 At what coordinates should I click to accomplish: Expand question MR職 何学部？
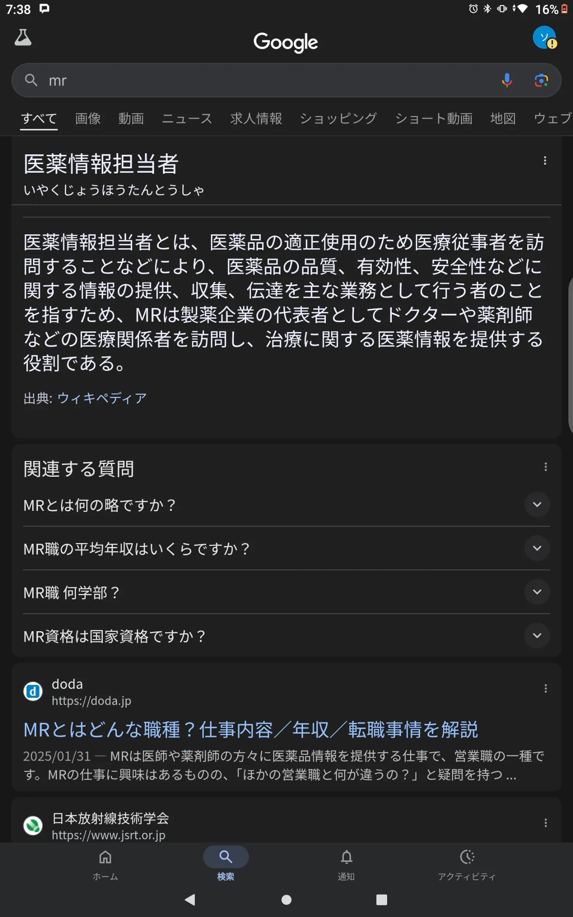click(x=286, y=592)
